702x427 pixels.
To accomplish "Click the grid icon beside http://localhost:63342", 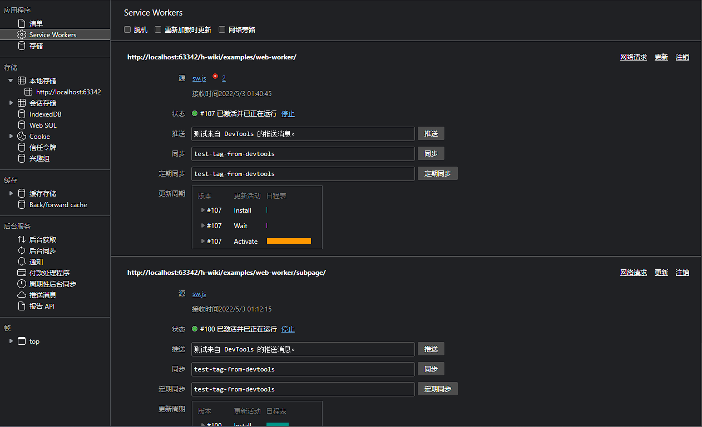I will click(x=28, y=92).
